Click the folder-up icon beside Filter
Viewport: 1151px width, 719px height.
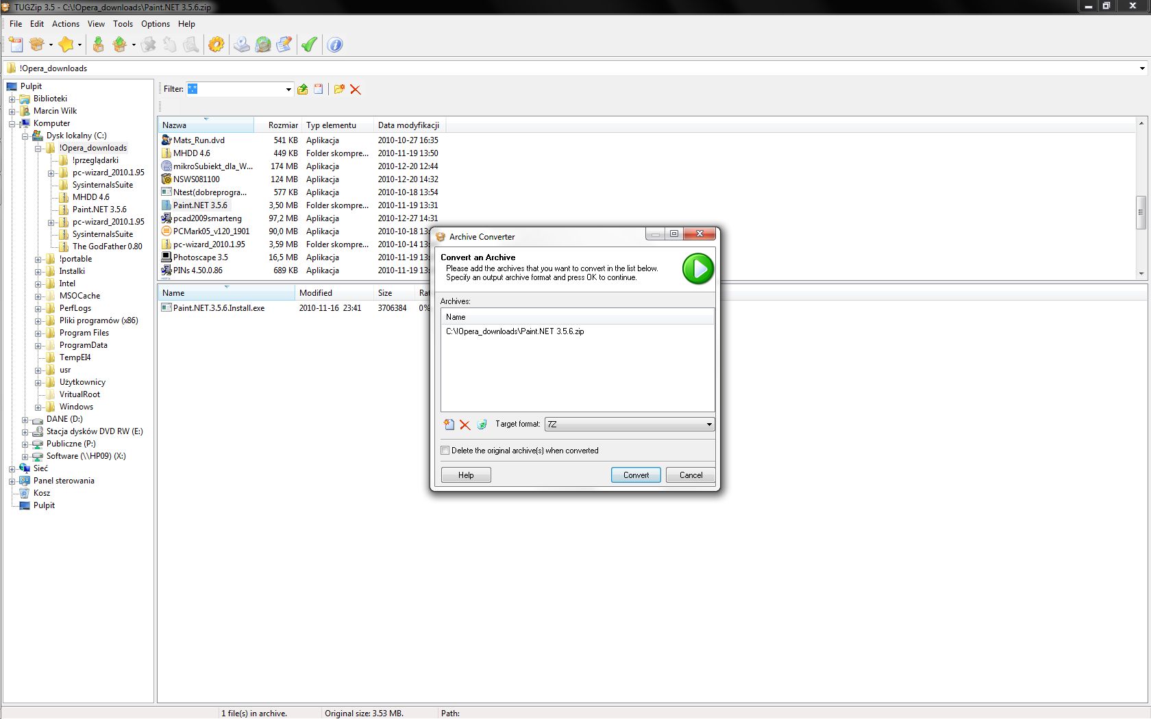coord(303,89)
